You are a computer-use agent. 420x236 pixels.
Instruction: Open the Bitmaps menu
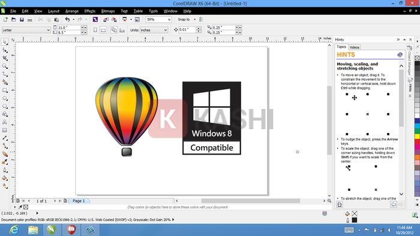coord(108,11)
